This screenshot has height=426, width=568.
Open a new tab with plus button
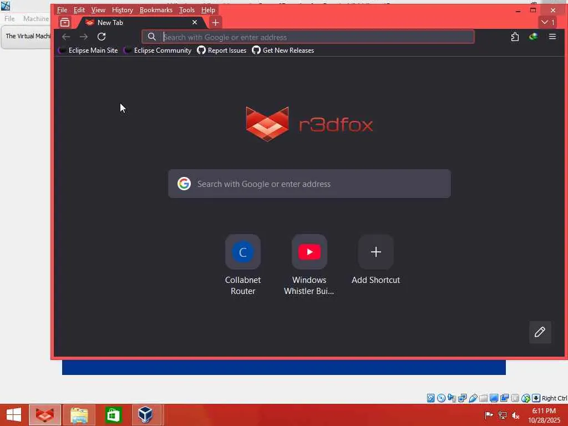(x=216, y=22)
